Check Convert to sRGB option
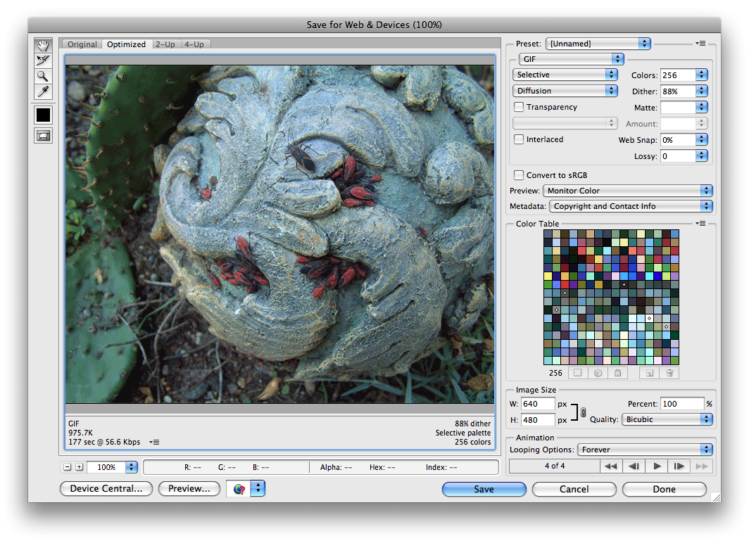The image size is (749, 541). pyautogui.click(x=519, y=175)
